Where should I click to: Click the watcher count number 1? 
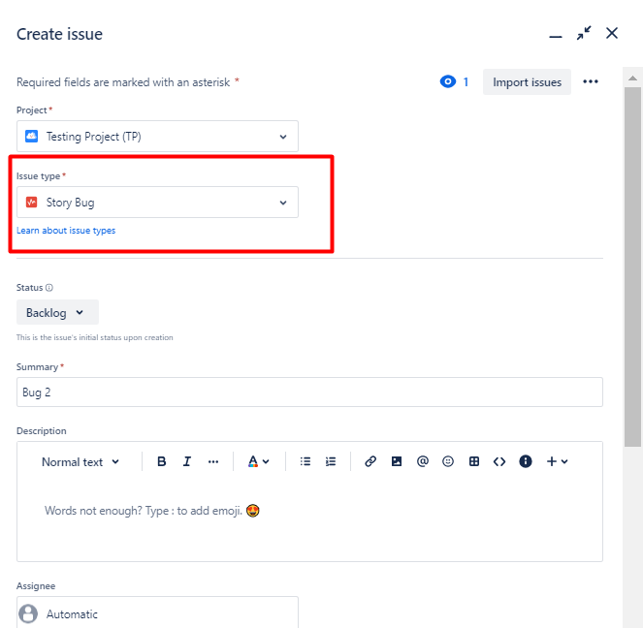(x=466, y=82)
